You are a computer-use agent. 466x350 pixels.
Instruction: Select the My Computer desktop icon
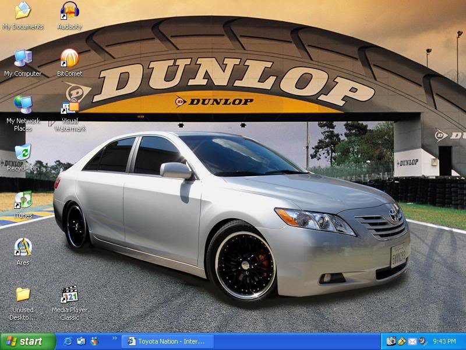tap(23, 63)
